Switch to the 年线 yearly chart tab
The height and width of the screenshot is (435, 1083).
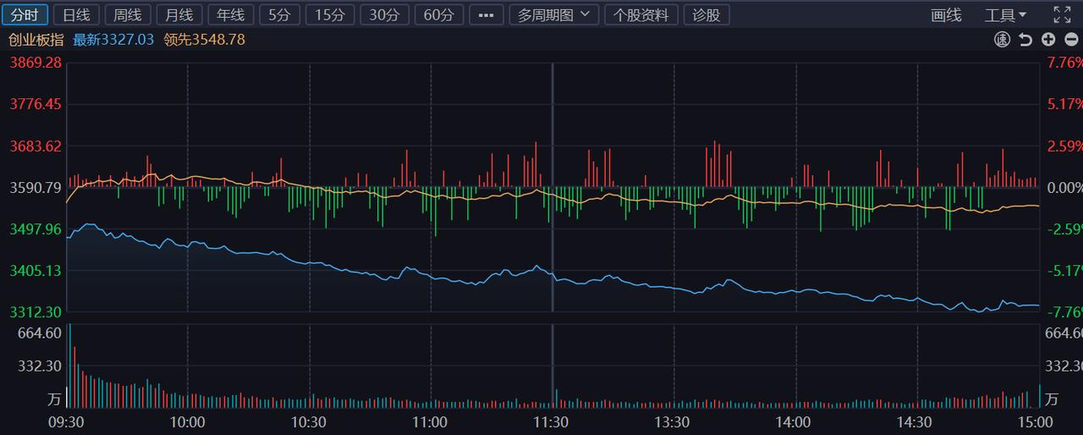(231, 14)
